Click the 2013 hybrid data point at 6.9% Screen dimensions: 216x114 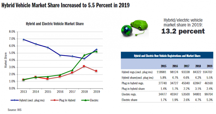[x=24, y=39]
